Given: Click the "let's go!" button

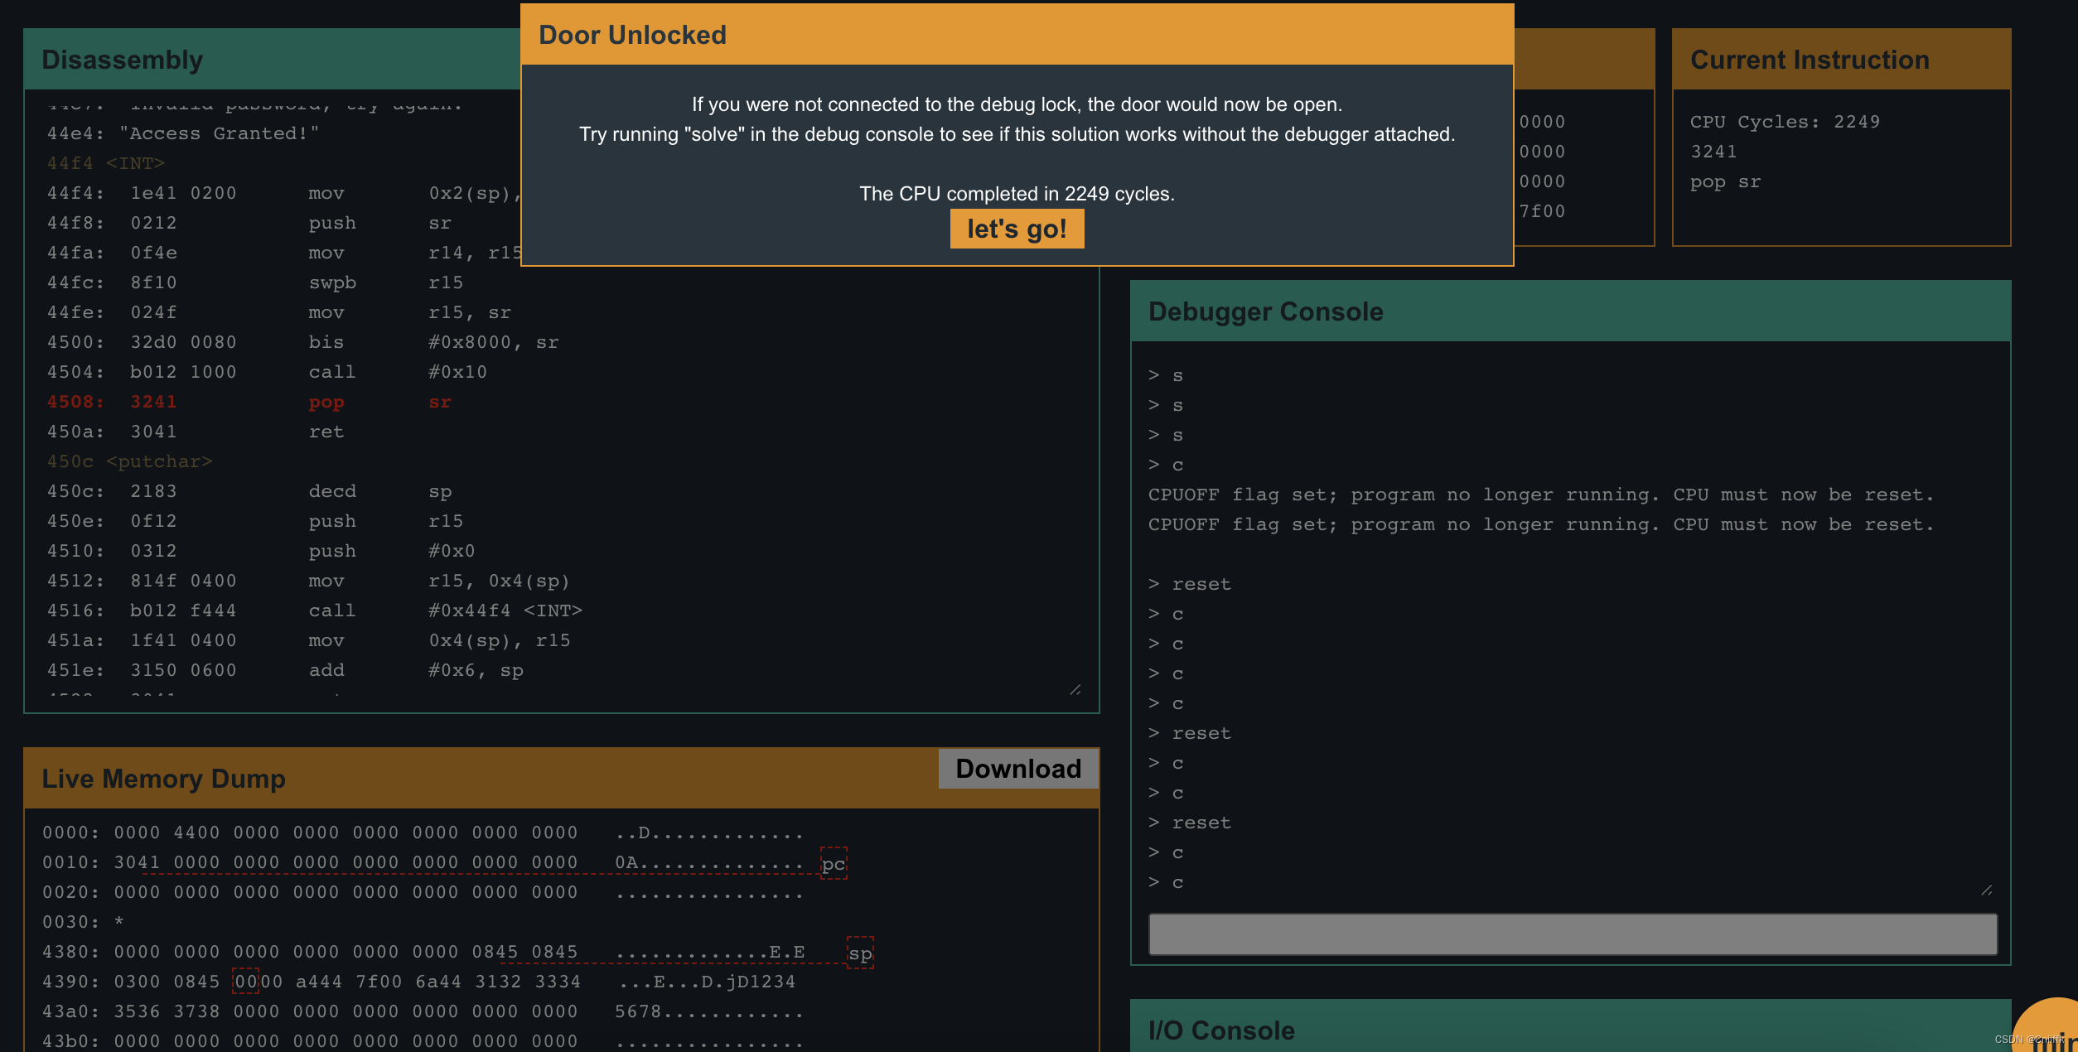Looking at the screenshot, I should pyautogui.click(x=1017, y=229).
